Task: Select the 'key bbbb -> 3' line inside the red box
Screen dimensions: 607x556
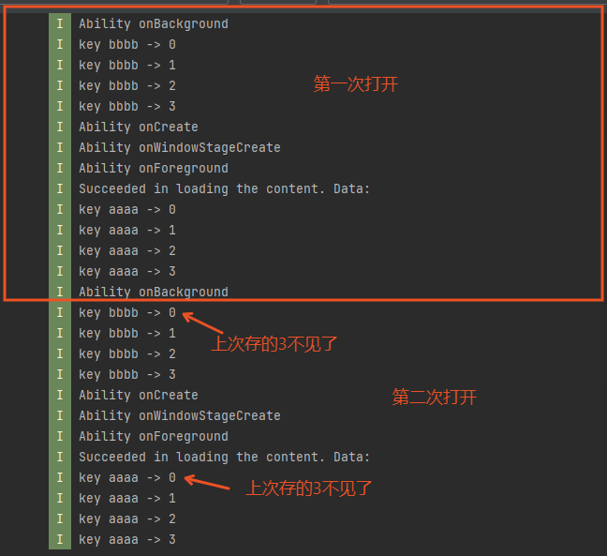Action: [x=127, y=106]
